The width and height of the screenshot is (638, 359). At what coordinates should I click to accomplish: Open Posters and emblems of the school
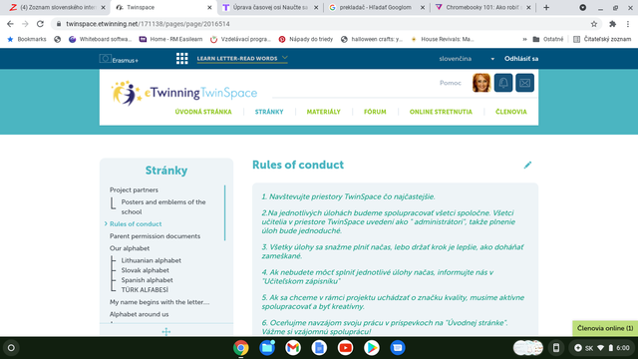tap(163, 206)
